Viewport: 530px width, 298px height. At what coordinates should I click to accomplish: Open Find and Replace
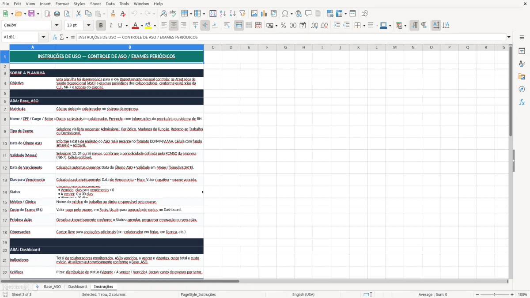click(163, 14)
